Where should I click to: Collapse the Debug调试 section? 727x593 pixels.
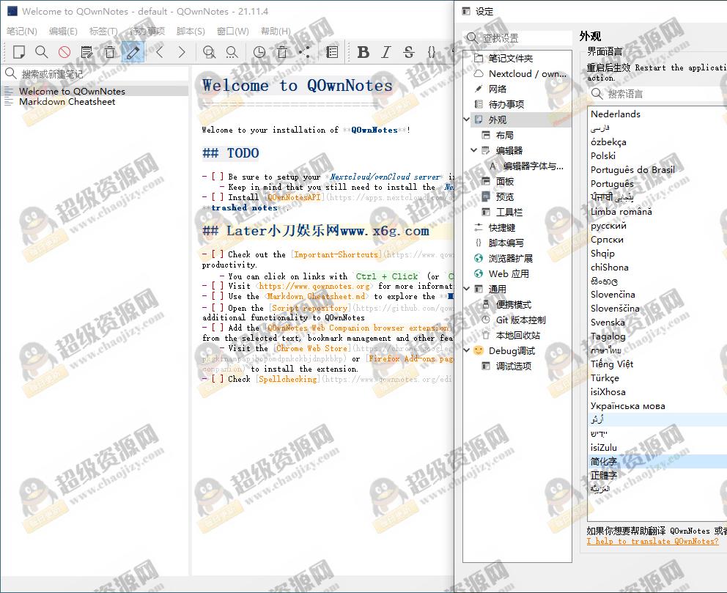467,350
